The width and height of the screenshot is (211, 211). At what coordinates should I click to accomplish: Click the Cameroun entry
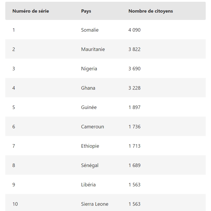coord(92,127)
